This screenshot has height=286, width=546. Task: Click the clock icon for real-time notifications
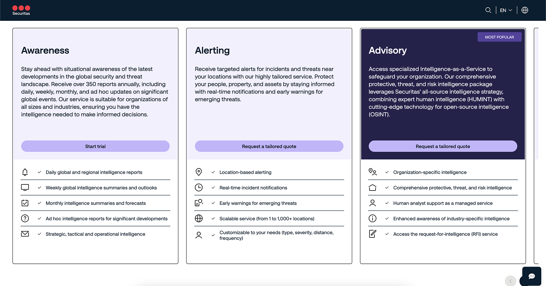click(199, 188)
